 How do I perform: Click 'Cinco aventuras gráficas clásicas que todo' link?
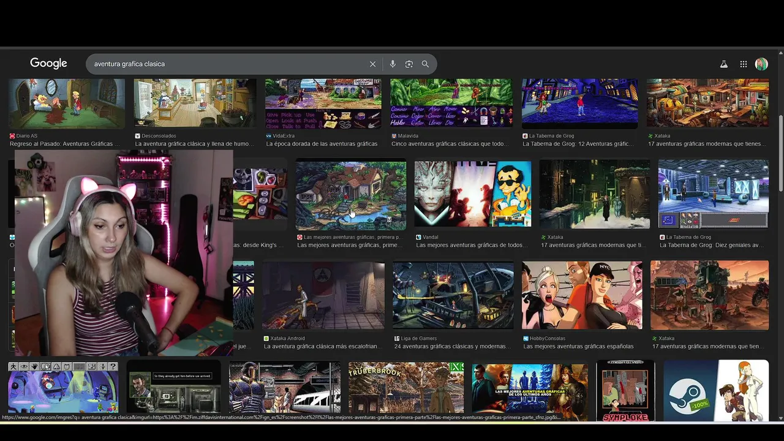450,144
